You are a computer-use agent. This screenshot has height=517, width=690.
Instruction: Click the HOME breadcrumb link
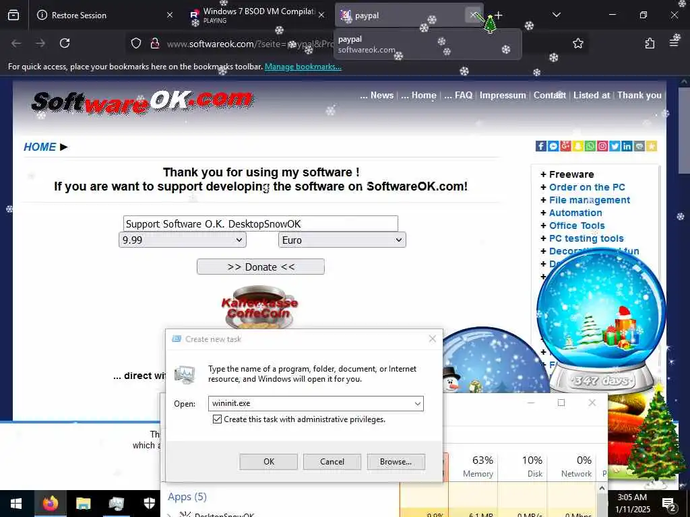(x=40, y=147)
